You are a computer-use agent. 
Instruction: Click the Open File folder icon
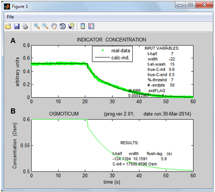tap(8, 26)
